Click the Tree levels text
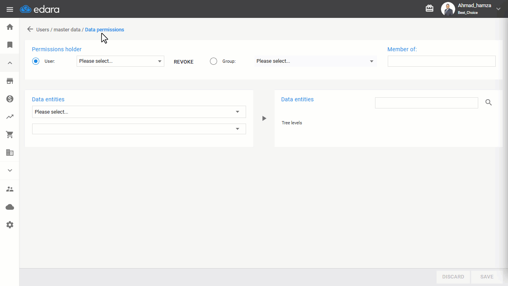Screen dimensions: 508x286 [292, 123]
